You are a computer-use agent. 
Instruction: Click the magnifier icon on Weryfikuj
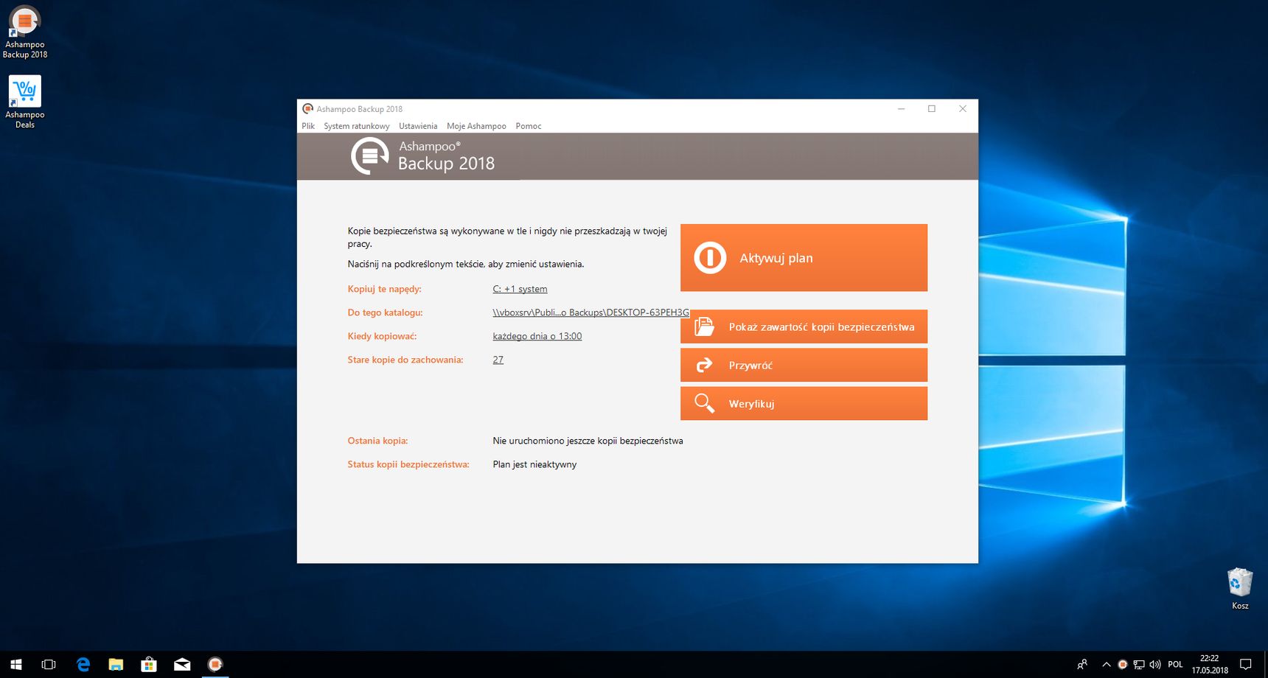click(704, 403)
